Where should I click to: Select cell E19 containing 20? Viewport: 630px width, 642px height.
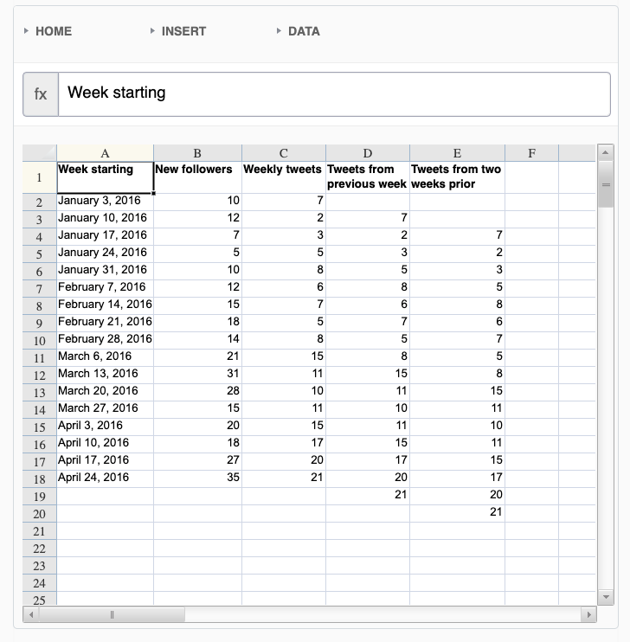458,497
